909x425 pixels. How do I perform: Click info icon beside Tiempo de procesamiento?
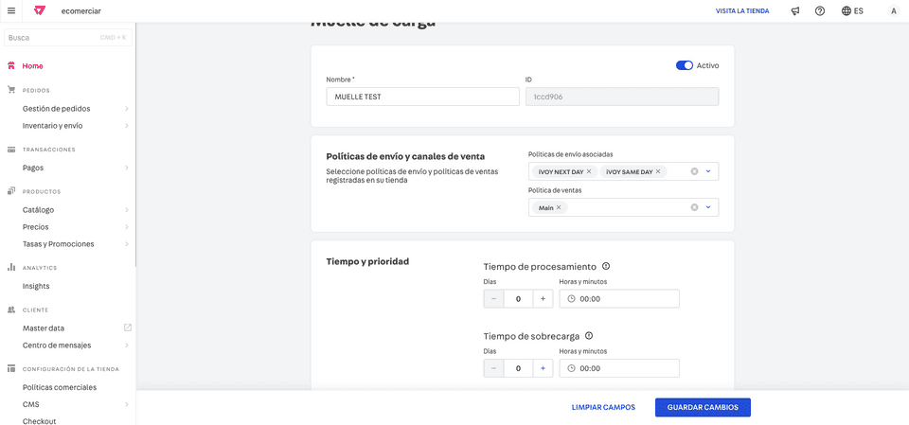pyautogui.click(x=606, y=266)
